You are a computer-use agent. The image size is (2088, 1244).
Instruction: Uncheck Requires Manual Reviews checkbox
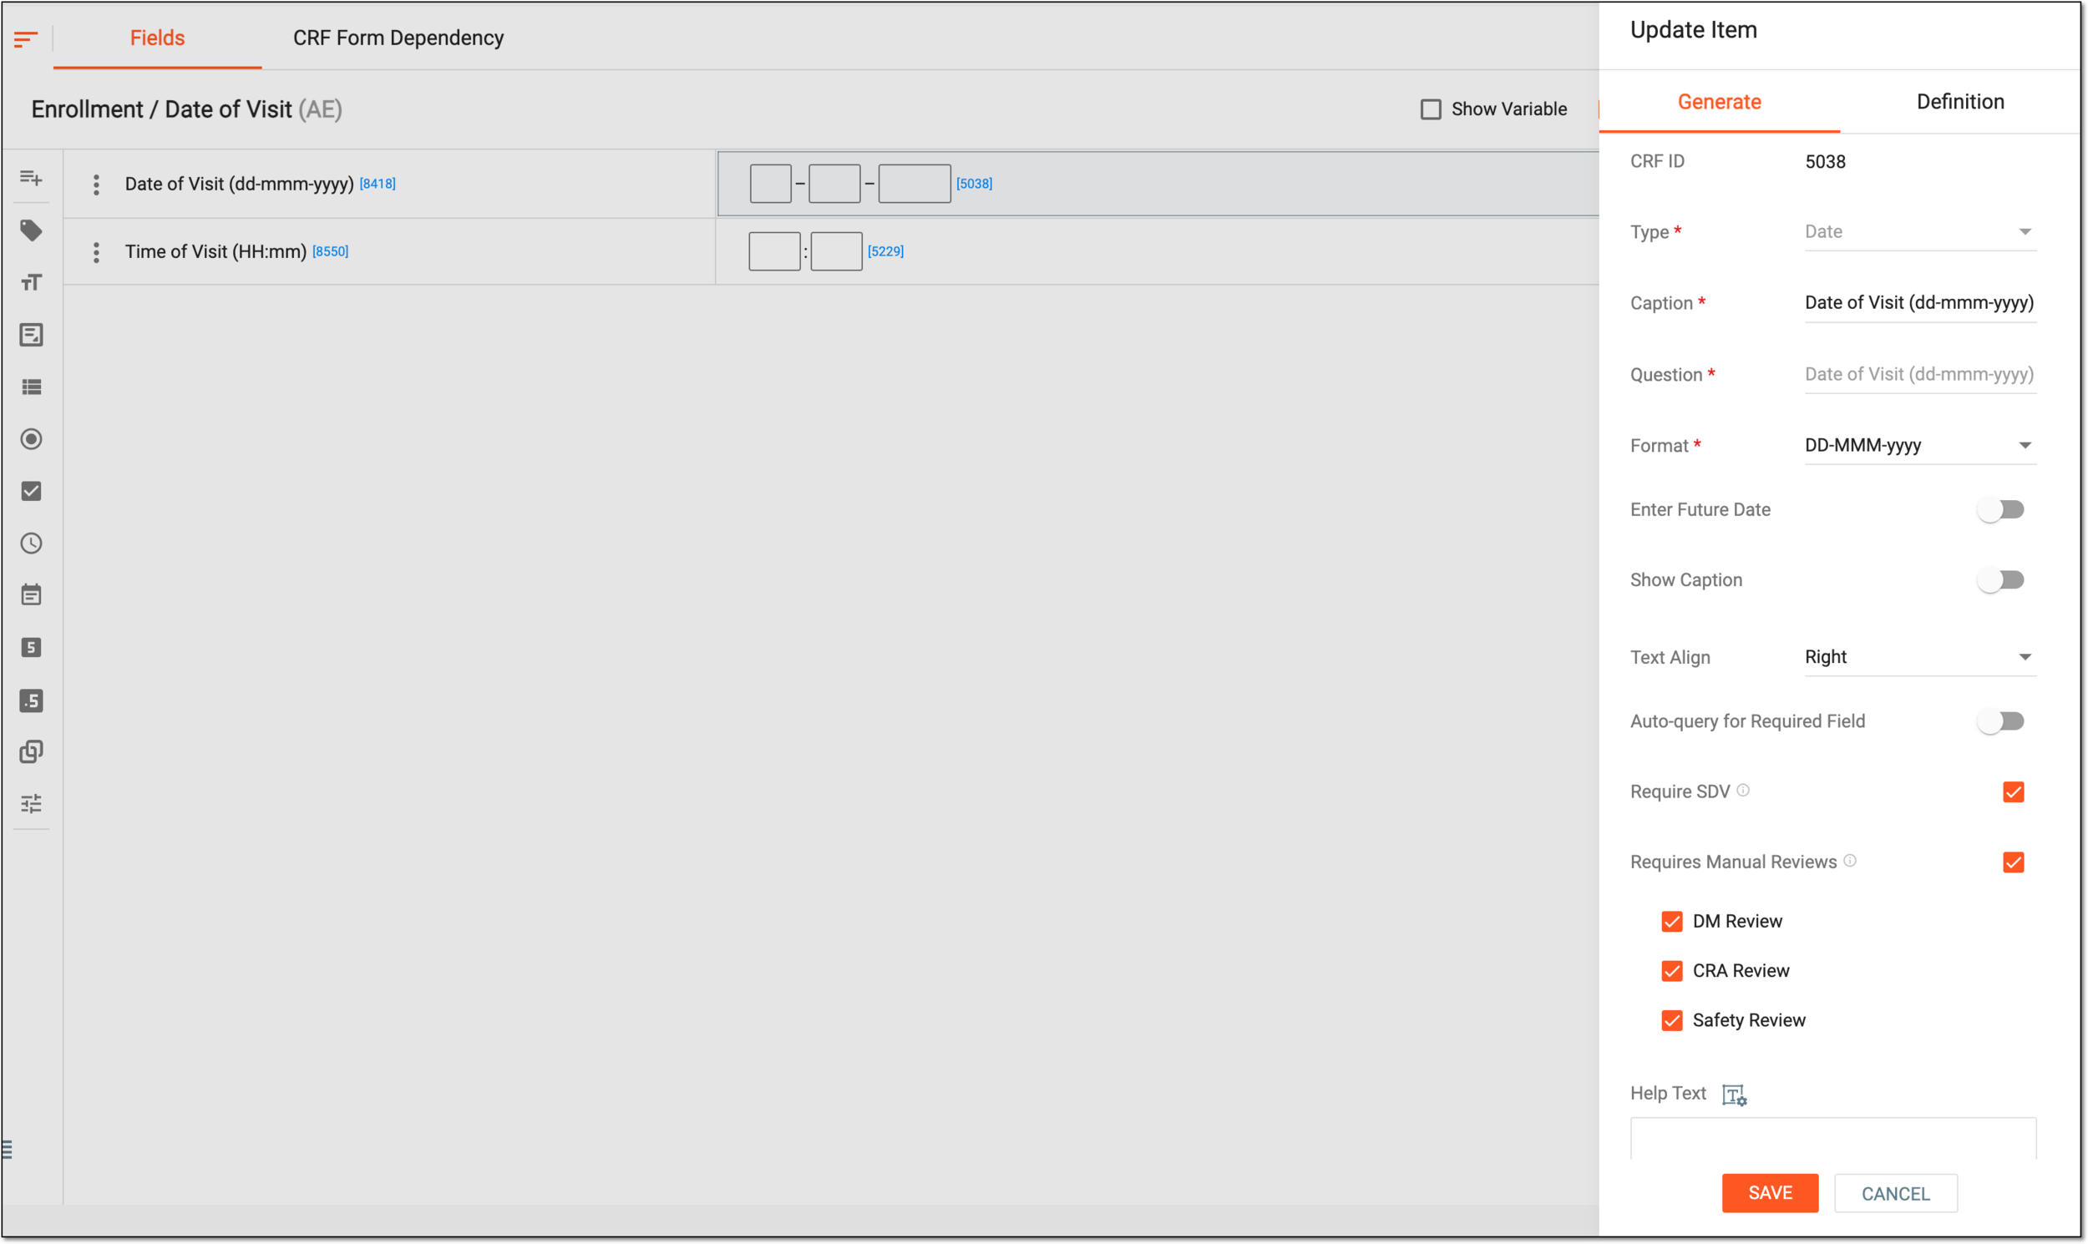2014,862
